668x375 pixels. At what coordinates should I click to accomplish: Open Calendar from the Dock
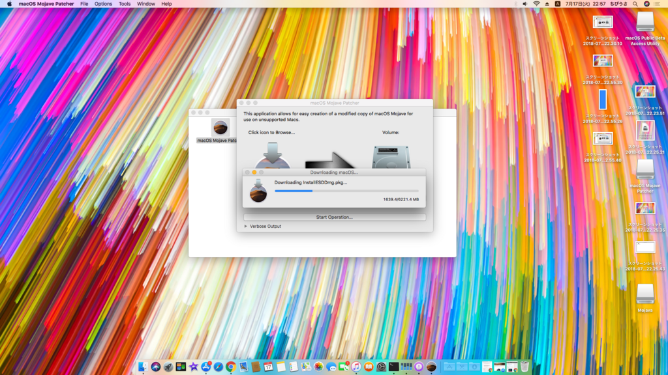(x=268, y=367)
